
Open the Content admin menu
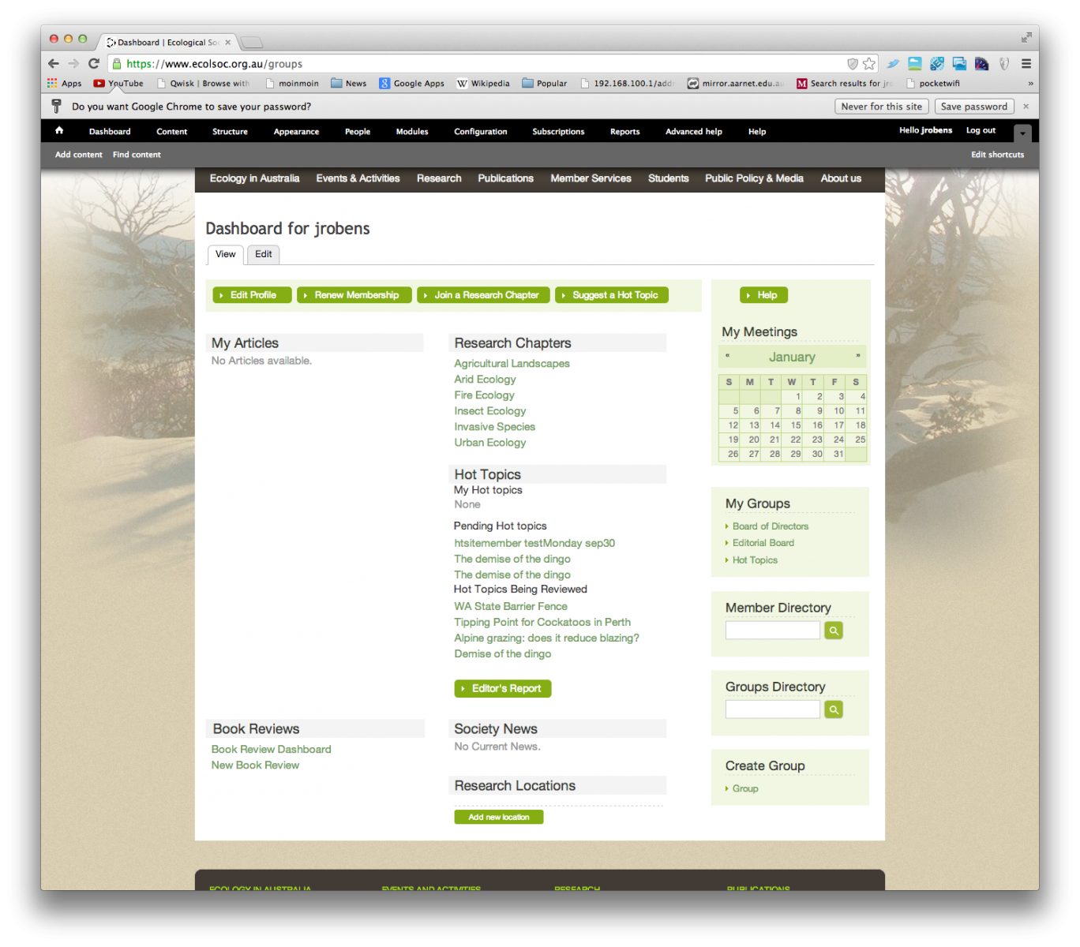click(x=171, y=132)
